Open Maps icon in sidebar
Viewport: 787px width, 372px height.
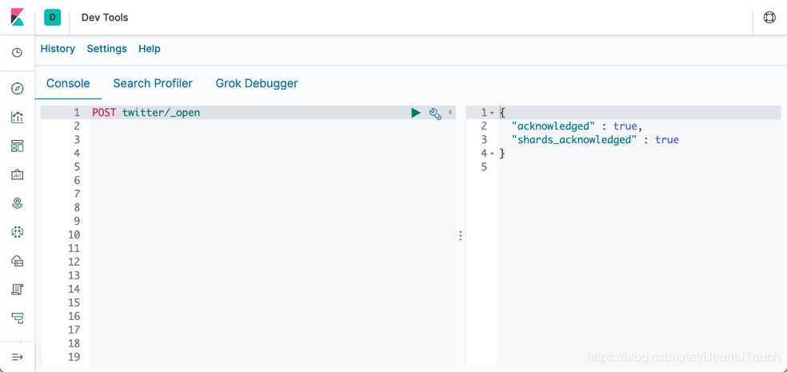17,203
